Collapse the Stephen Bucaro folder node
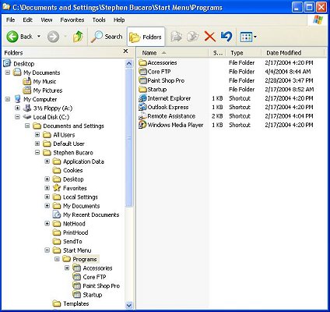The width and height of the screenshot is (330, 312). tap(37, 152)
